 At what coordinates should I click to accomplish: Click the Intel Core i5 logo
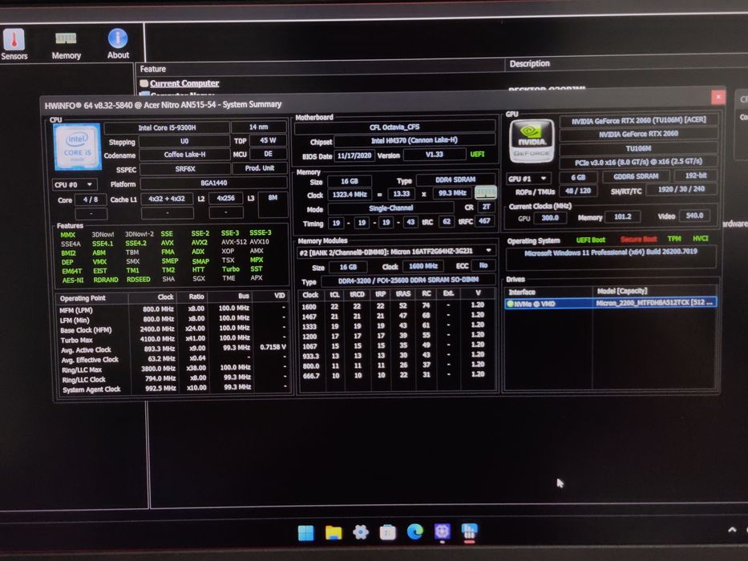click(77, 147)
